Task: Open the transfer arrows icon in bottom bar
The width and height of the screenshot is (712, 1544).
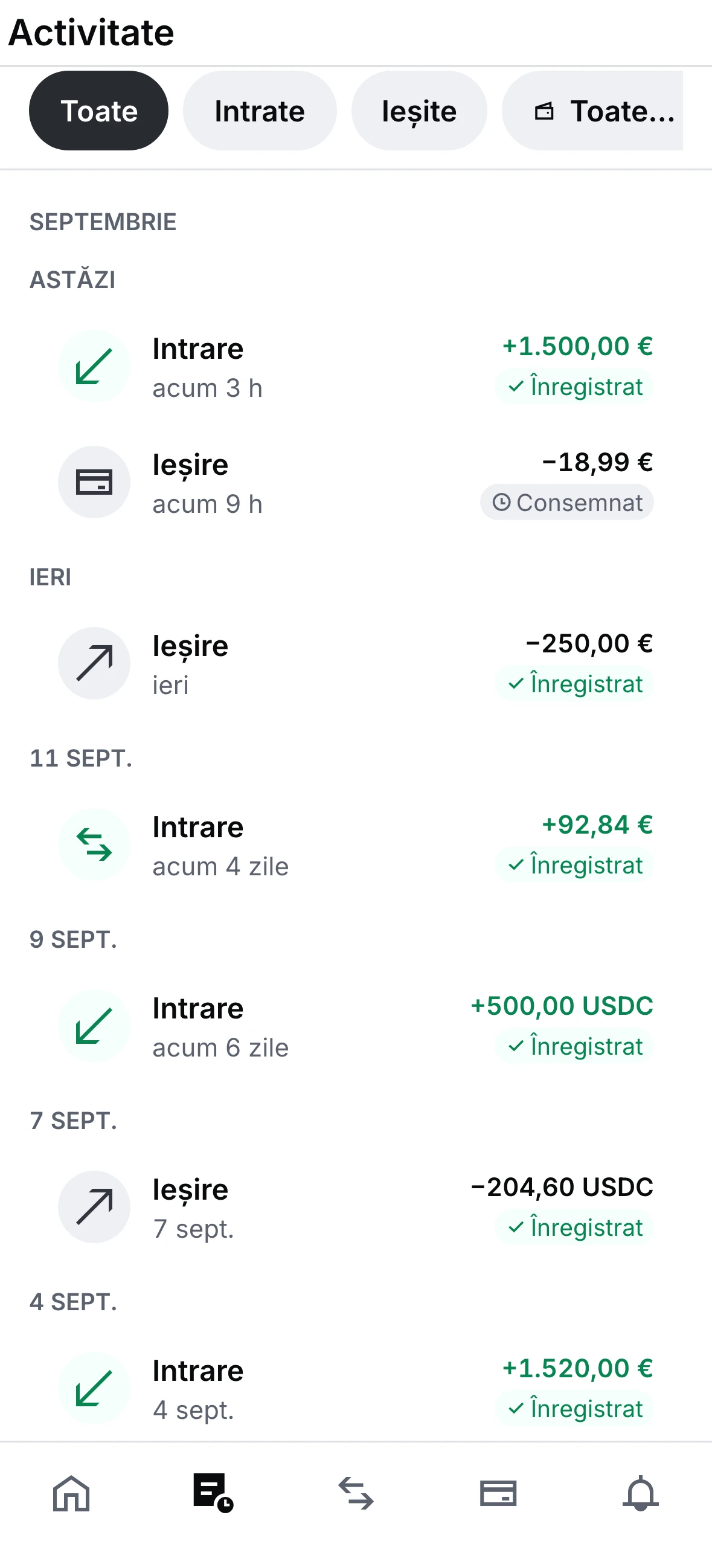Action: [356, 1493]
